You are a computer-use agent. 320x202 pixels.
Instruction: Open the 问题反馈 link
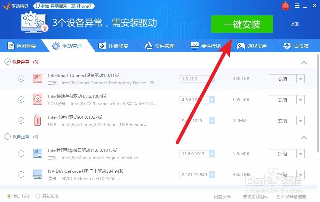[x=222, y=196]
